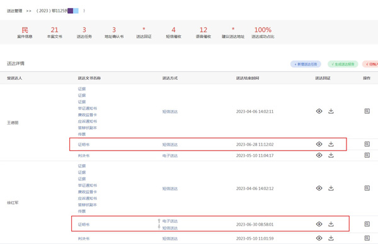Click the 送达文书名称 column header

pyautogui.click(x=89, y=78)
